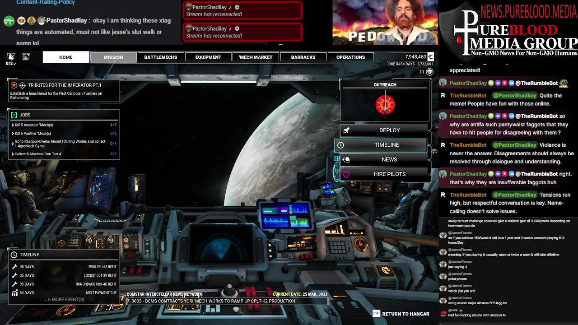Click the DCMS contracts news ticker headline
The height and width of the screenshot is (325, 578).
(x=211, y=301)
